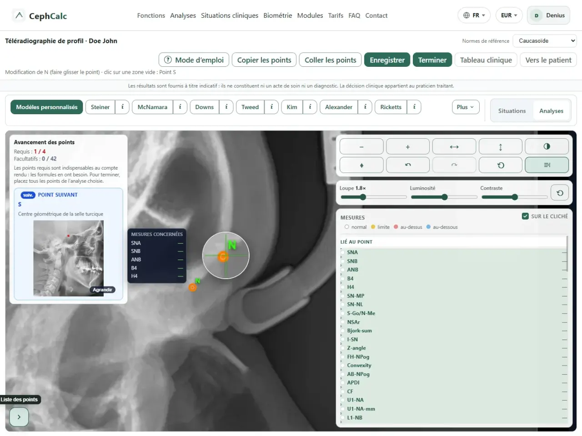
Task: Select the Ricketts analysis tab
Action: [391, 107]
